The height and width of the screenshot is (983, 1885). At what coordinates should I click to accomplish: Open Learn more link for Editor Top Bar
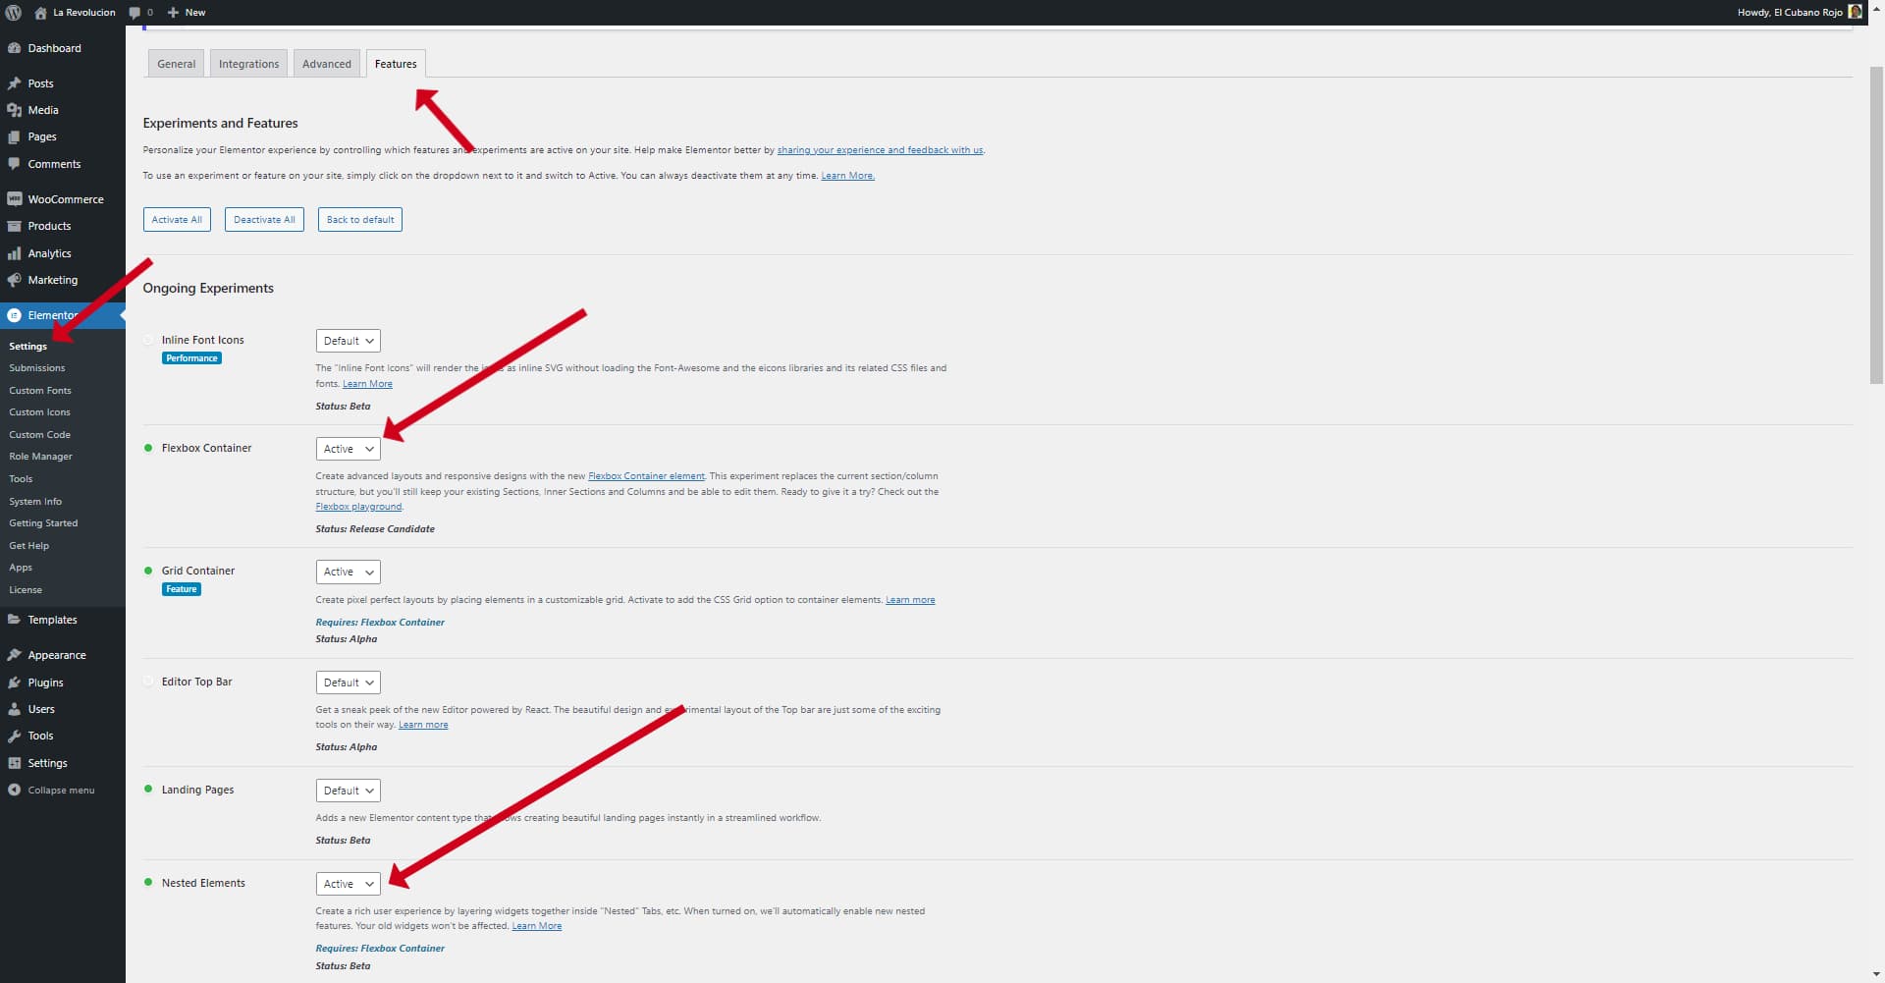pos(423,725)
